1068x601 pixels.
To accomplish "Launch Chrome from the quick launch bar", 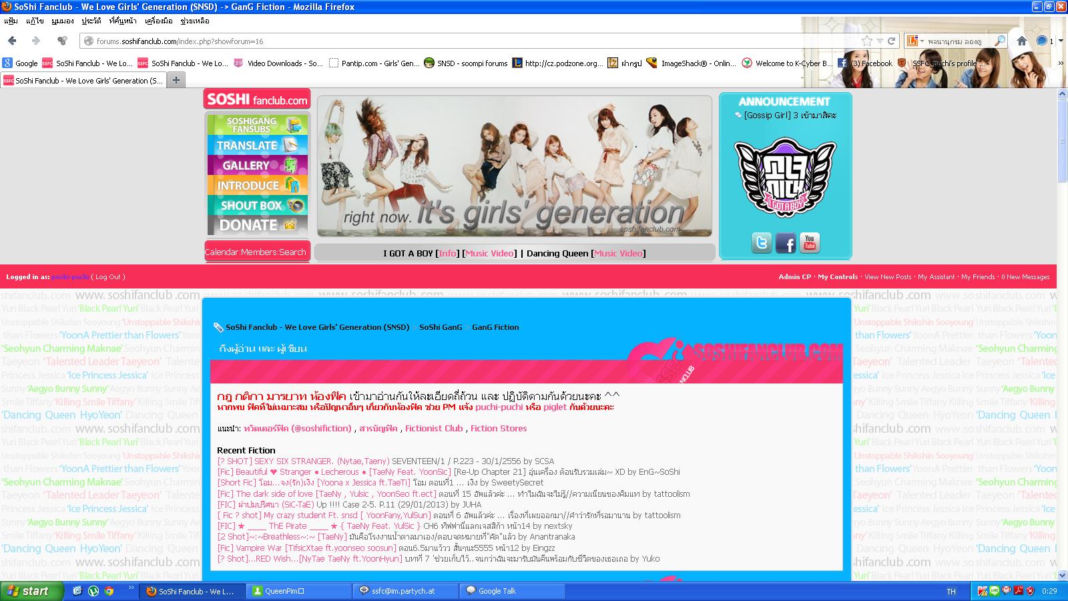I will [x=109, y=591].
